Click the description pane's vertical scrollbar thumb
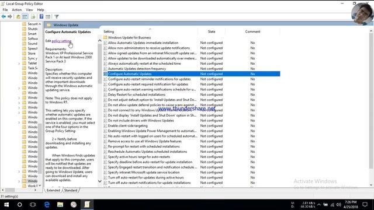This screenshot has height=210, width=374. (100, 64)
